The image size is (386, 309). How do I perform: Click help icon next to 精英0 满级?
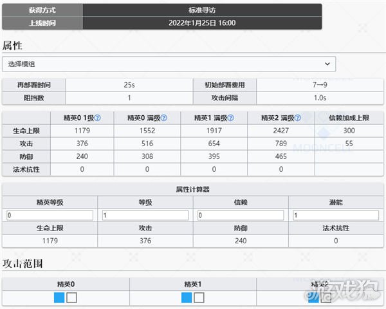click(x=164, y=118)
